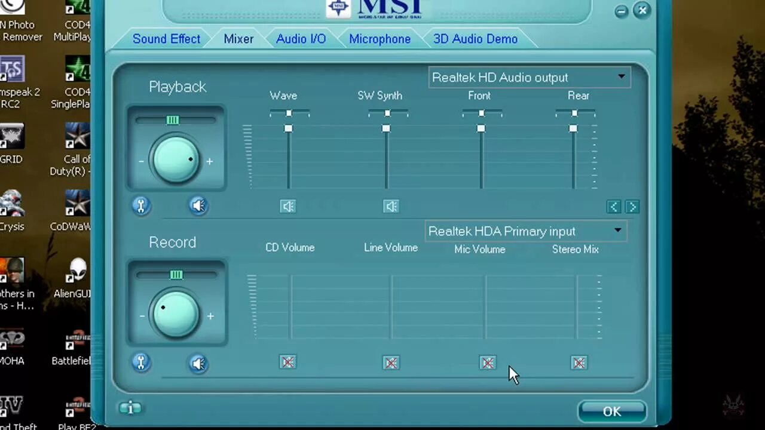Image resolution: width=765 pixels, height=430 pixels.
Task: Open Playback tool settings wrench icon
Action: (x=141, y=206)
